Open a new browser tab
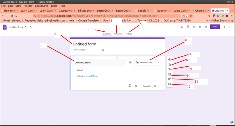 [x=232, y=11]
